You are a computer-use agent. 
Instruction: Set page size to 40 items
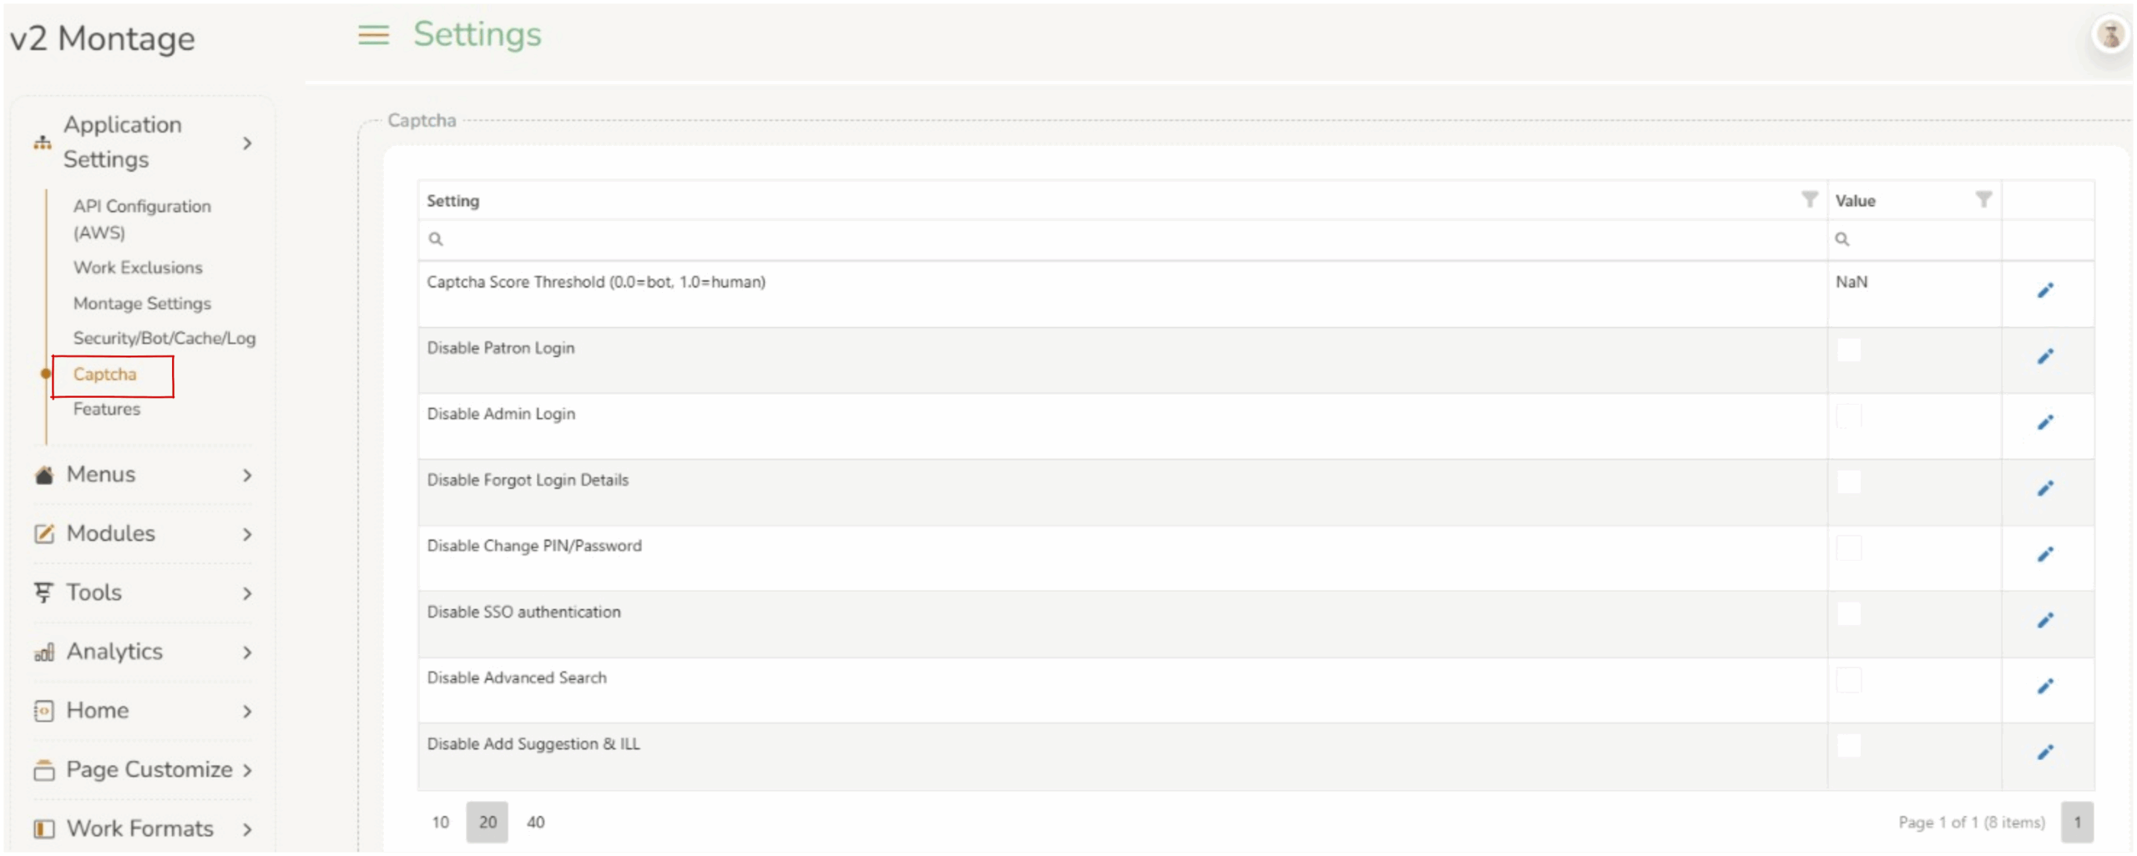click(x=535, y=822)
